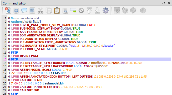Image resolution: width=172 pixels, height=95 pixels.
Task: Click the 11145.dat part reference
Action: tap(58, 73)
